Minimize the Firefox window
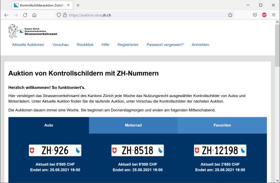 point(248,5)
